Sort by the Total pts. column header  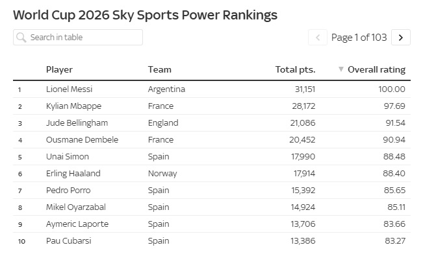pyautogui.click(x=295, y=69)
